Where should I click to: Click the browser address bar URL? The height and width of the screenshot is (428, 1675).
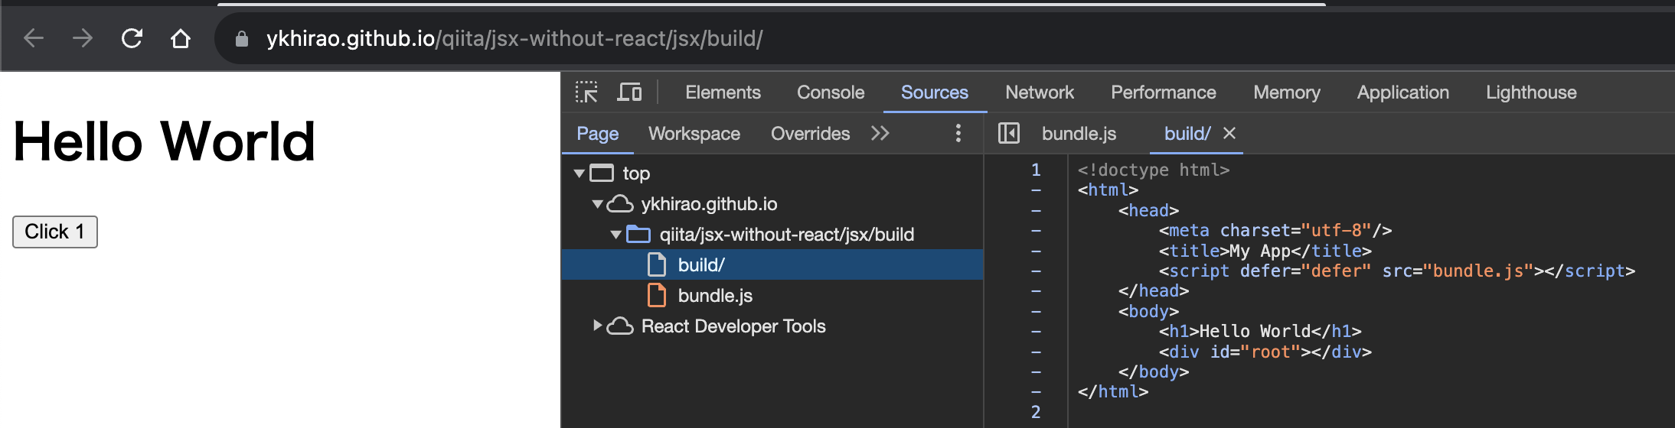pos(514,39)
